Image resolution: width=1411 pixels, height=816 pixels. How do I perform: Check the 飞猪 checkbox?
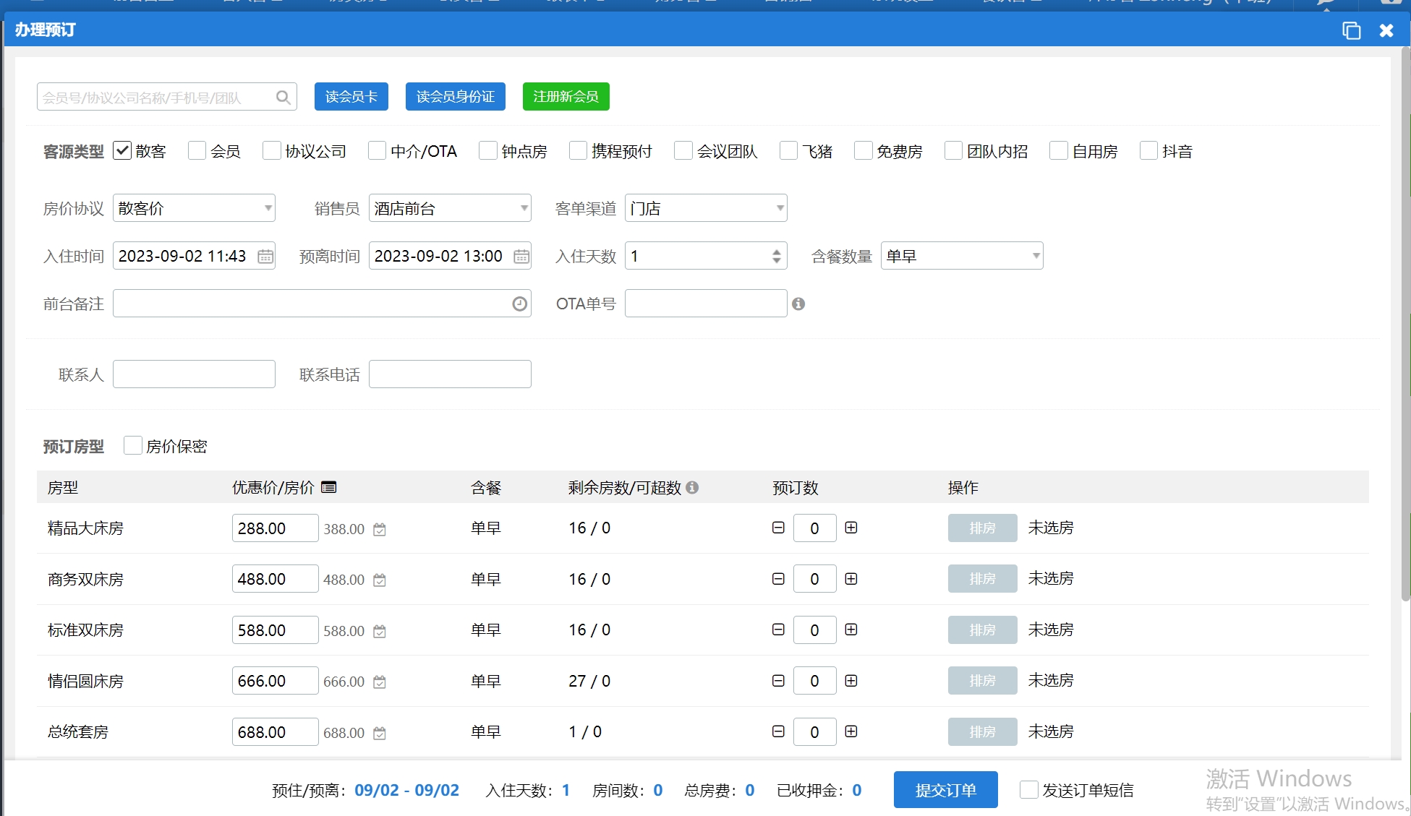pos(788,150)
